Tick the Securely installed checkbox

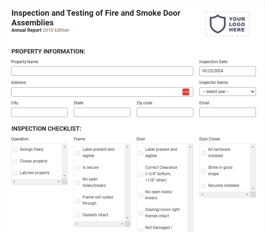[203, 186]
